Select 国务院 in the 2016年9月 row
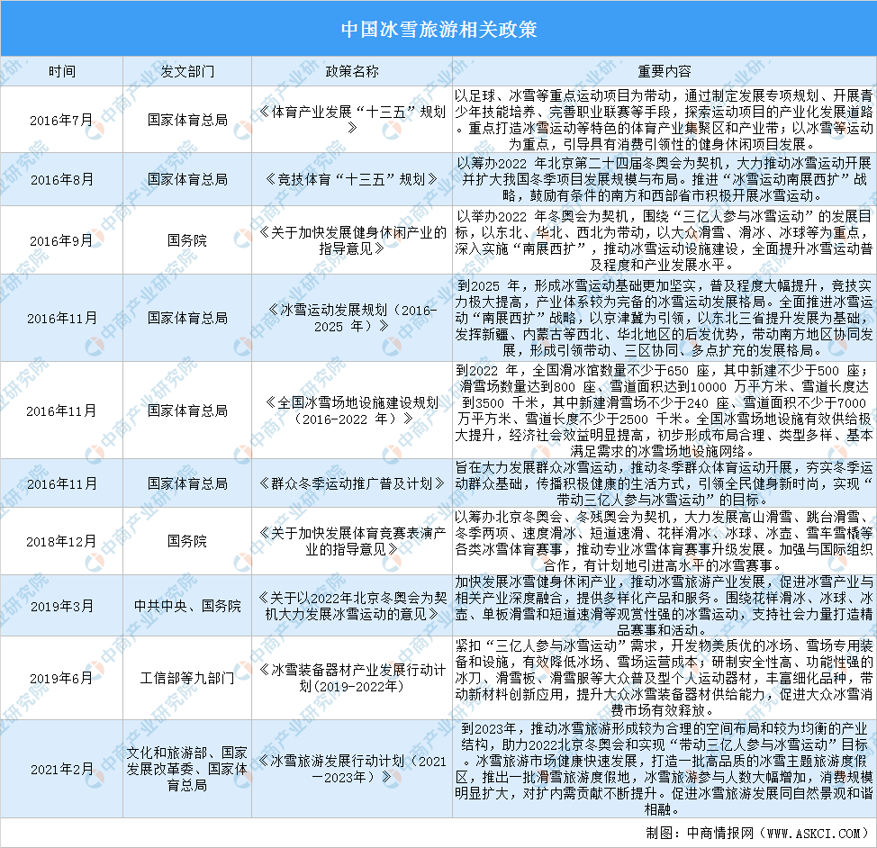Screen dimensions: 877x848 tap(186, 240)
